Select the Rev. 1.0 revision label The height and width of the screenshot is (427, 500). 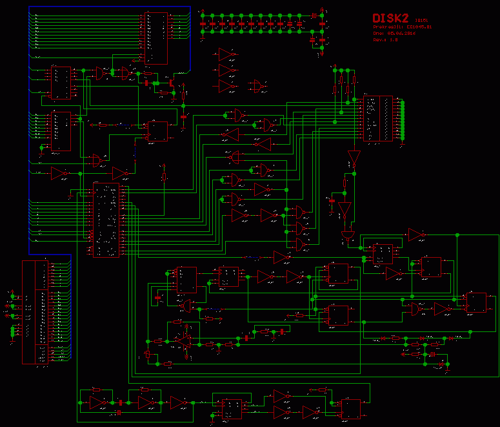coord(385,39)
